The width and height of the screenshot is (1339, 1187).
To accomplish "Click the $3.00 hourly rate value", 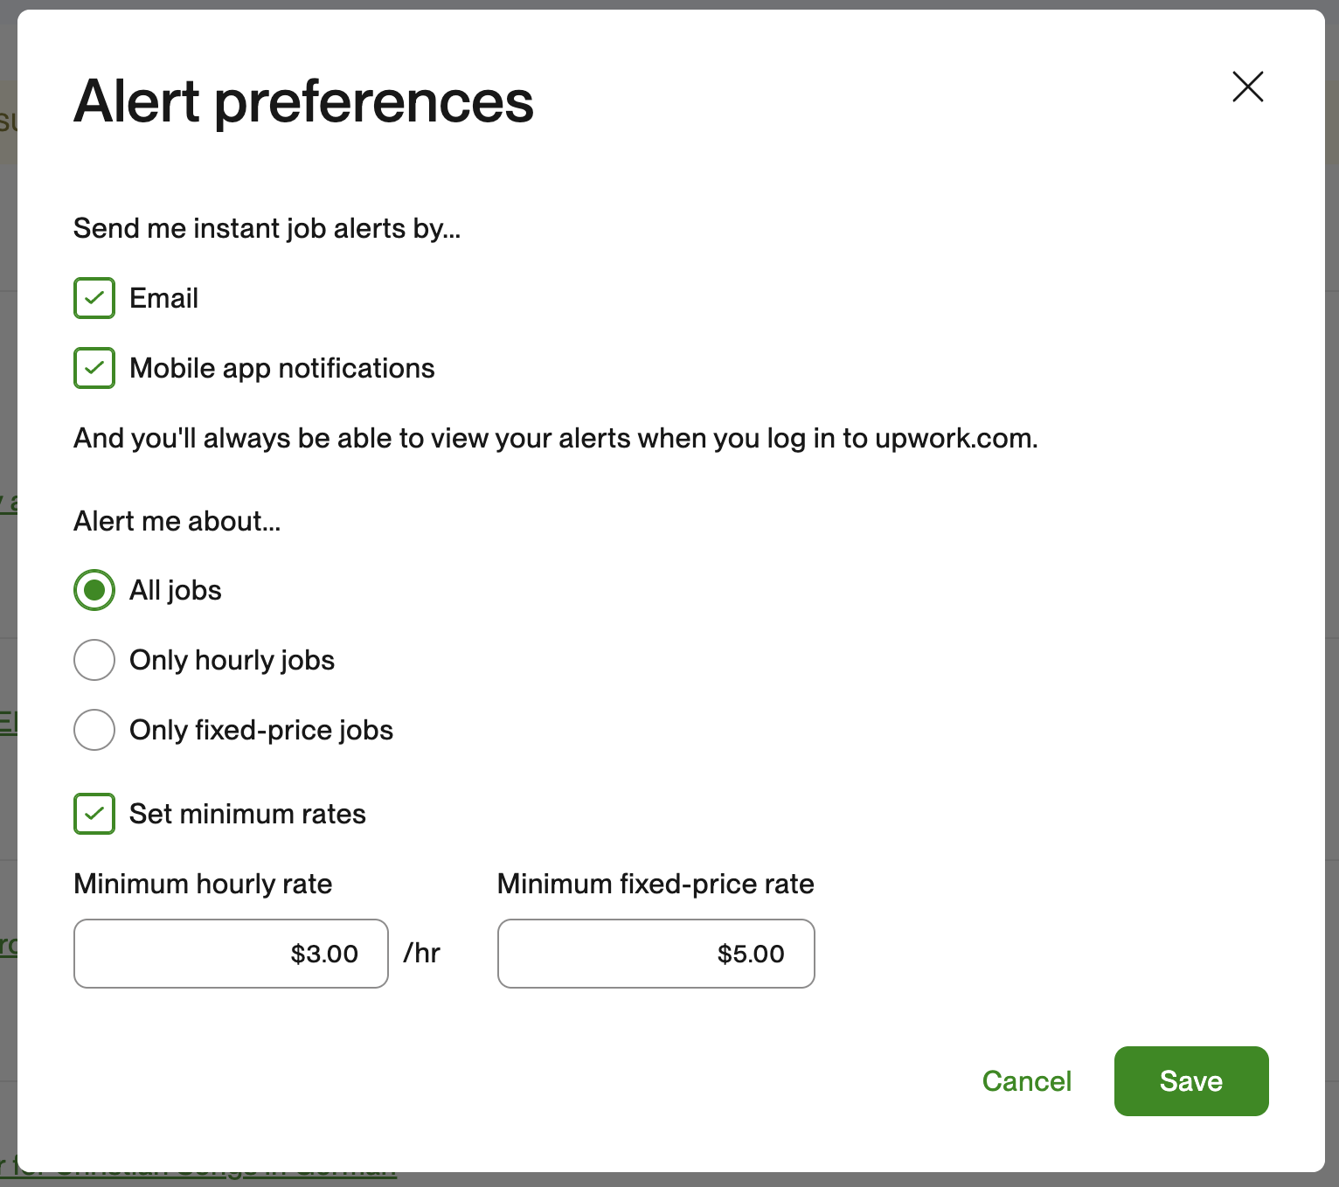I will pyautogui.click(x=324, y=954).
